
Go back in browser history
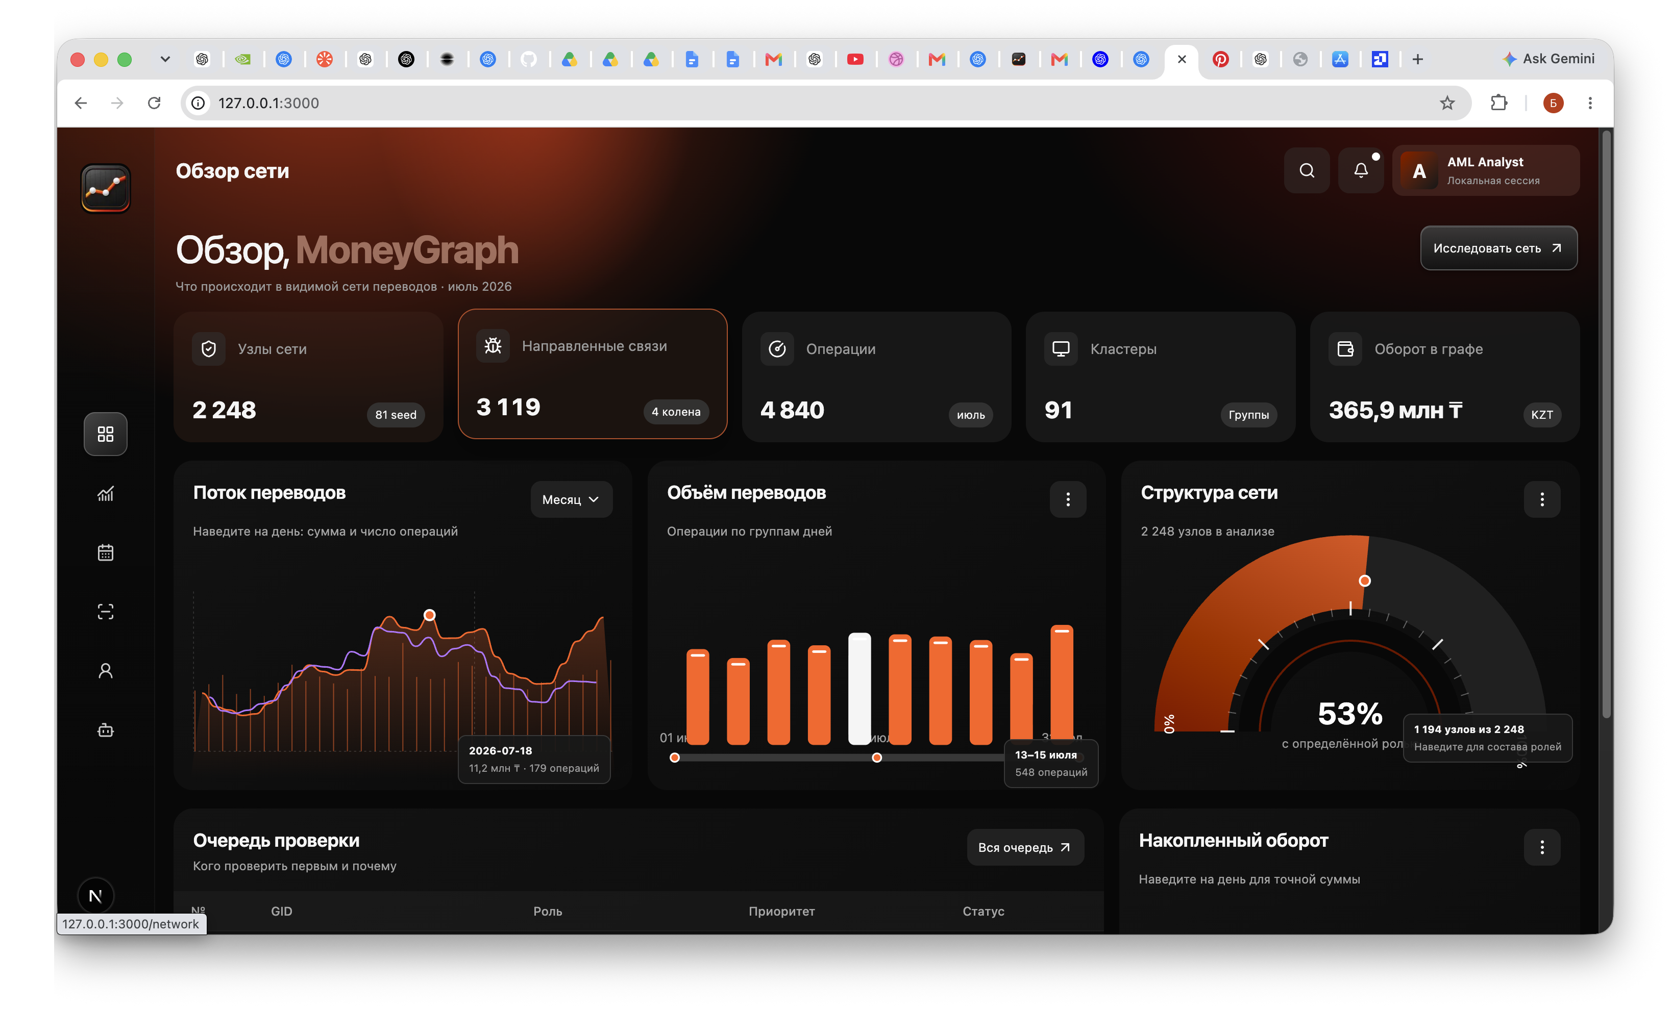click(81, 103)
